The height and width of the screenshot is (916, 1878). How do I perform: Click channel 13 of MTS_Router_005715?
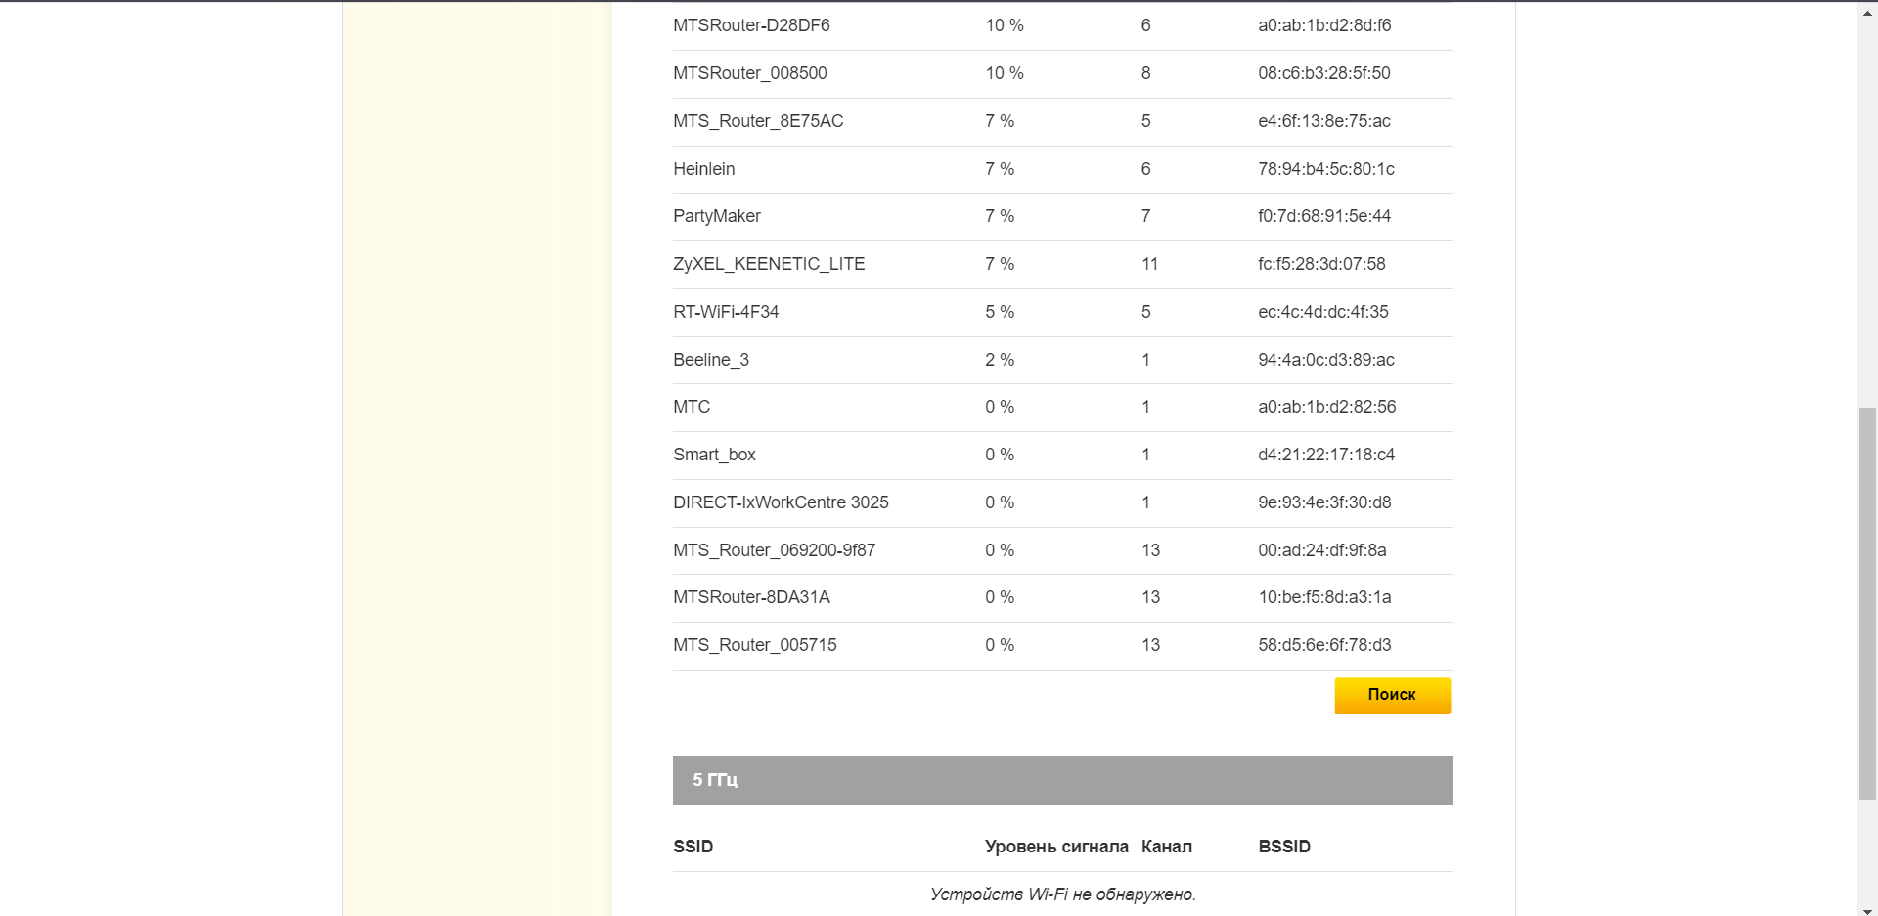coord(1150,645)
